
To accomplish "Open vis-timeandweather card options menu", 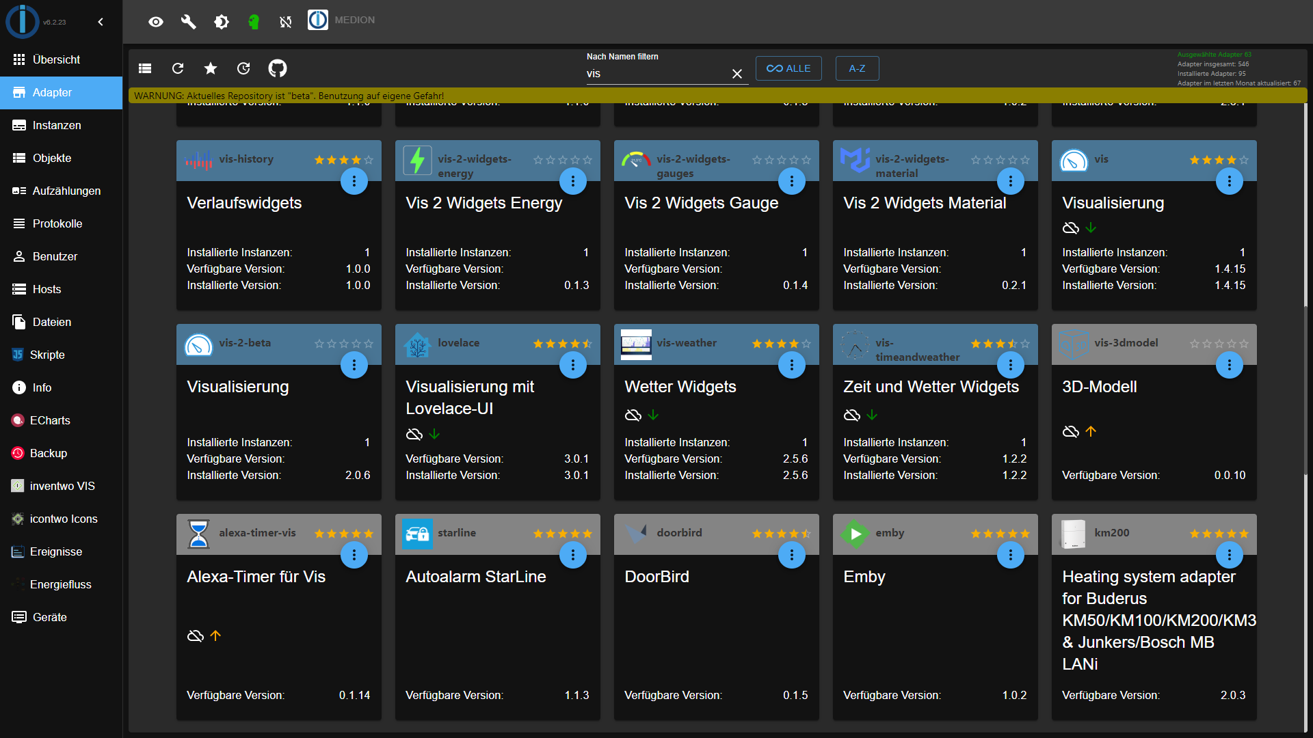I will [x=1011, y=365].
